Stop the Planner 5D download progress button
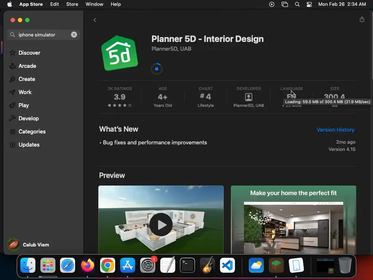Screen dimensions: 373x280 coord(157,69)
